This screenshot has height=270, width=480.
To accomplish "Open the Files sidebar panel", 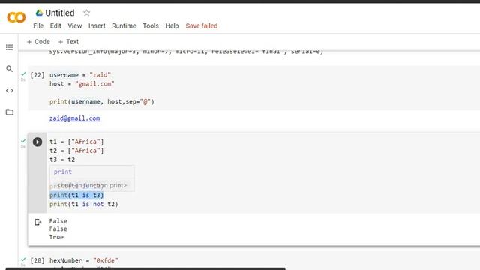I will [x=10, y=112].
